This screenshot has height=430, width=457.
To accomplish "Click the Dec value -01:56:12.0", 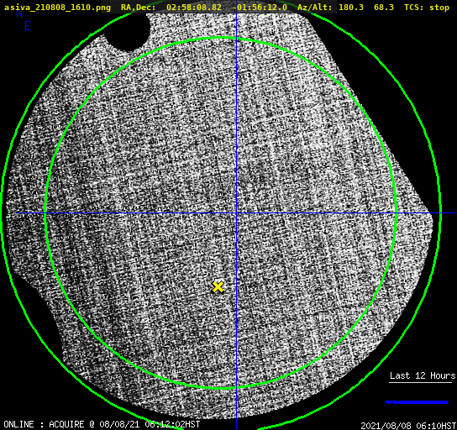I will pyautogui.click(x=260, y=8).
